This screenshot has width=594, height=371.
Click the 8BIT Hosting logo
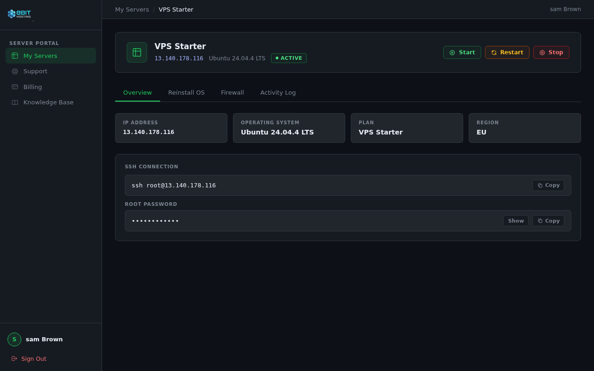click(19, 14)
